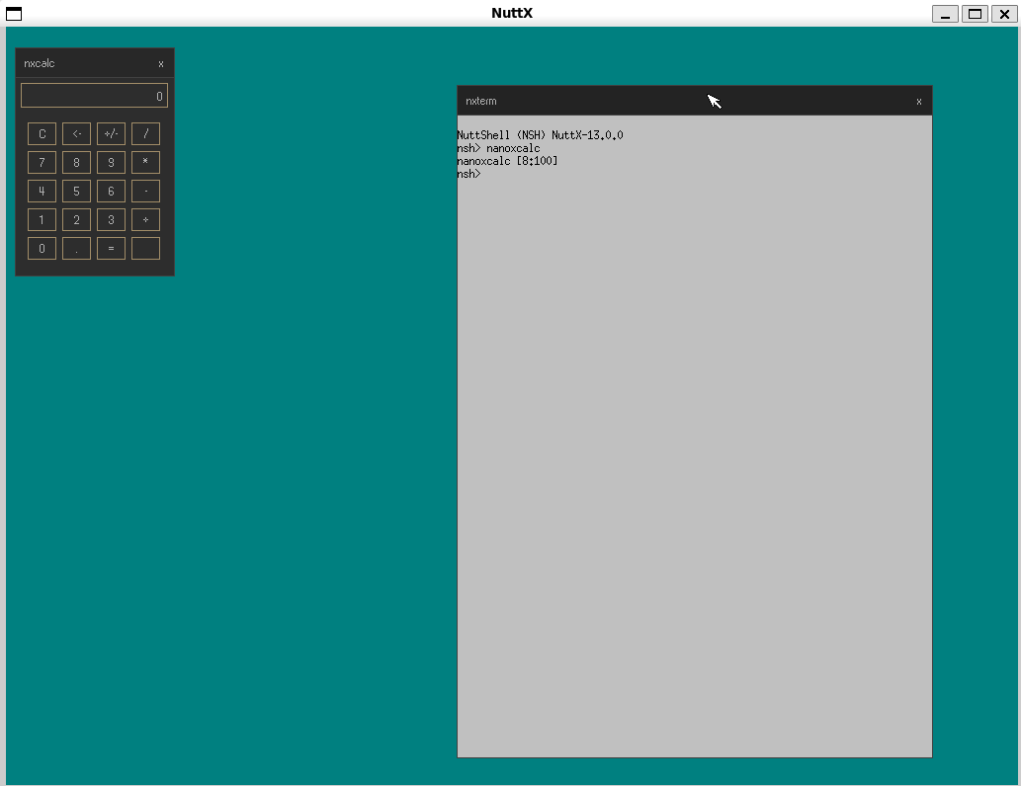The width and height of the screenshot is (1021, 786).
Task: Click the 'NuttShell (NSH) NuttX-13.0.0' line
Action: point(540,135)
